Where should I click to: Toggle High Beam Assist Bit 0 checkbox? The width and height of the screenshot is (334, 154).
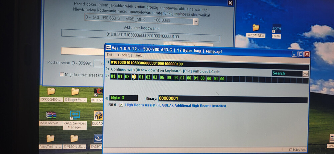pyautogui.click(x=121, y=105)
